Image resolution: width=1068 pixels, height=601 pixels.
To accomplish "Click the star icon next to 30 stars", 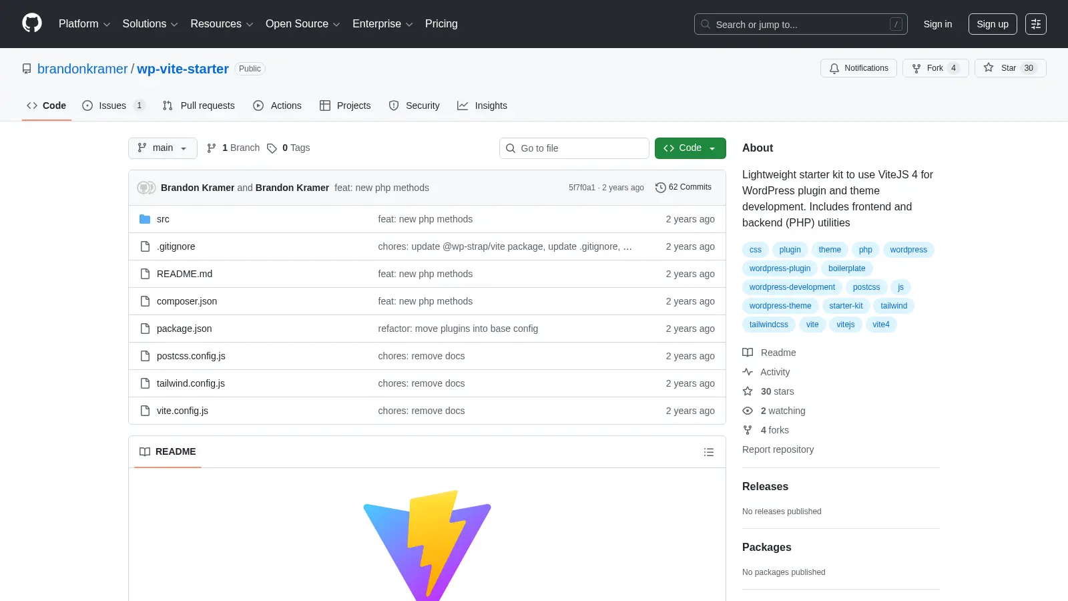I will (748, 391).
